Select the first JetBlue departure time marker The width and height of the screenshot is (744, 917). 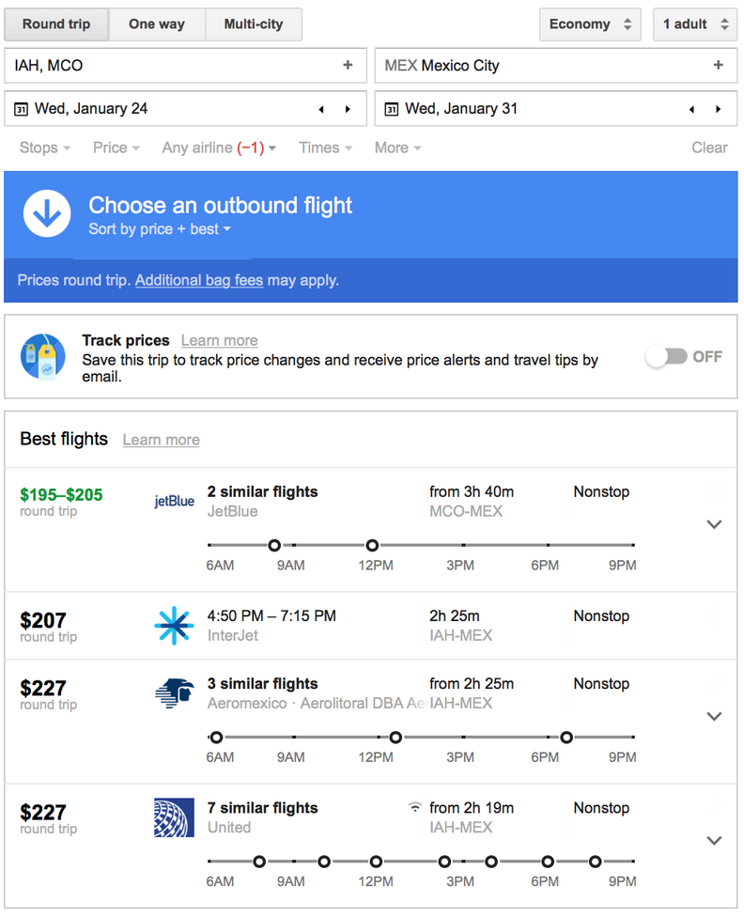click(274, 545)
